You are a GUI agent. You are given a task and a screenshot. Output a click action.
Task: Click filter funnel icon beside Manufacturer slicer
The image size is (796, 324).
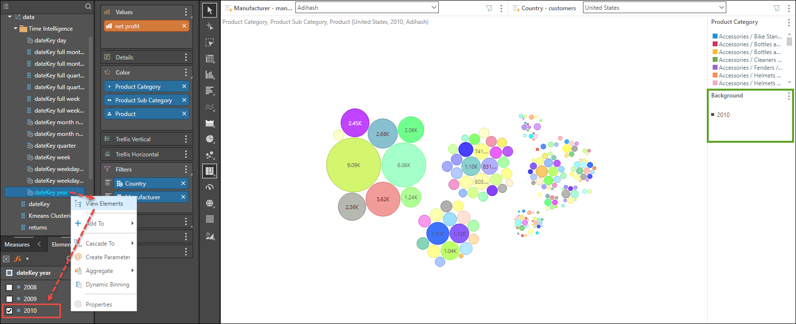489,8
